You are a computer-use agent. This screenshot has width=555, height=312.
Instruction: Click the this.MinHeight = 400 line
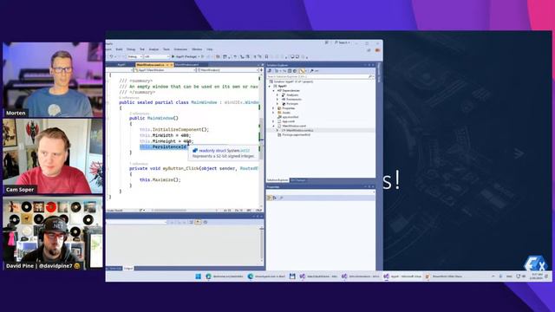pos(166,141)
